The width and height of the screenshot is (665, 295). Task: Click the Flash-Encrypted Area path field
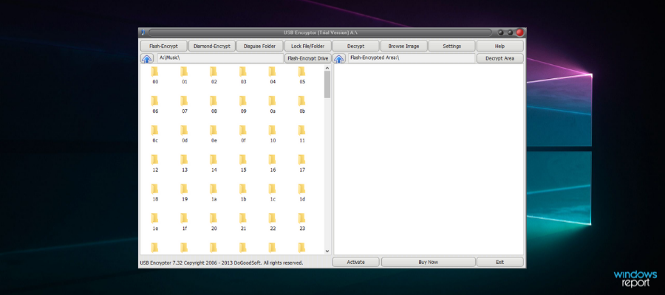pyautogui.click(x=412, y=58)
